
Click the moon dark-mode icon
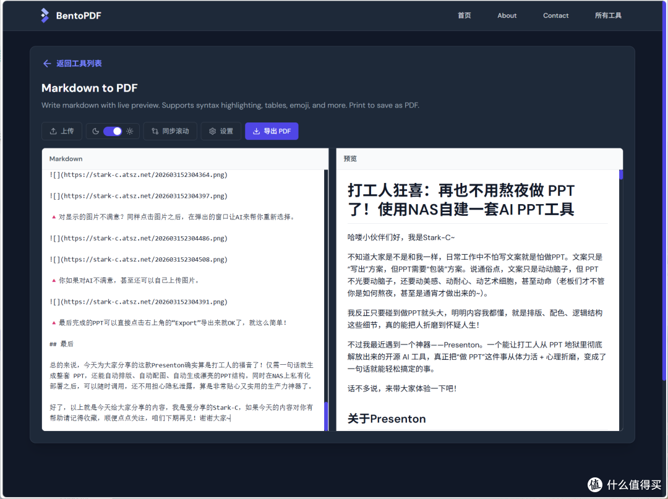(95, 131)
